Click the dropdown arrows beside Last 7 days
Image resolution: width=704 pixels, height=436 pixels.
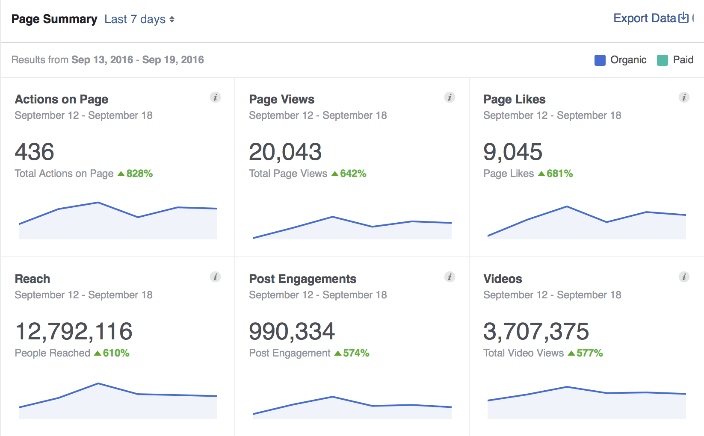click(x=172, y=19)
